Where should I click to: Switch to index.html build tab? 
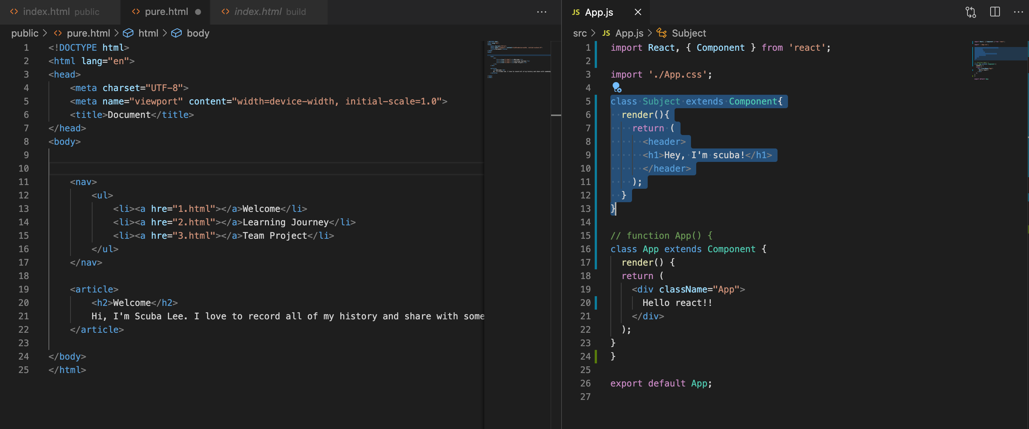(269, 12)
